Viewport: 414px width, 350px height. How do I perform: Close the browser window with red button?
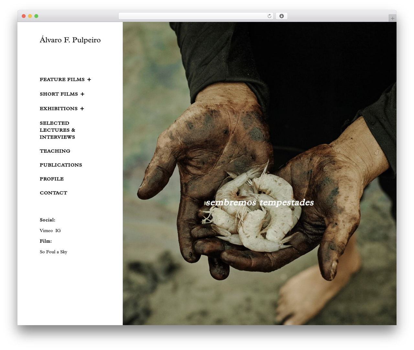24,16
